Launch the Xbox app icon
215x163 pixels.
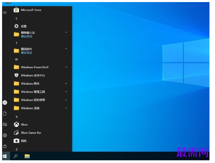pos(17,124)
